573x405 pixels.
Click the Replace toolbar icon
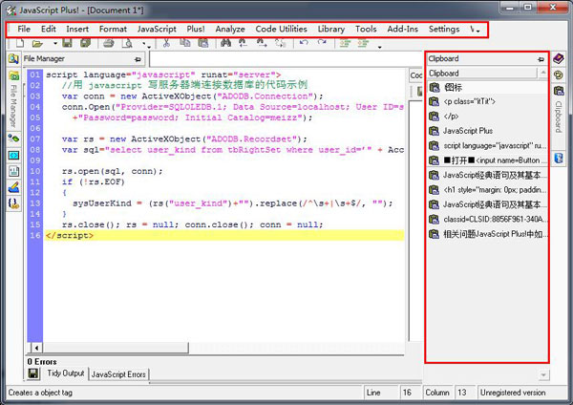(280, 43)
